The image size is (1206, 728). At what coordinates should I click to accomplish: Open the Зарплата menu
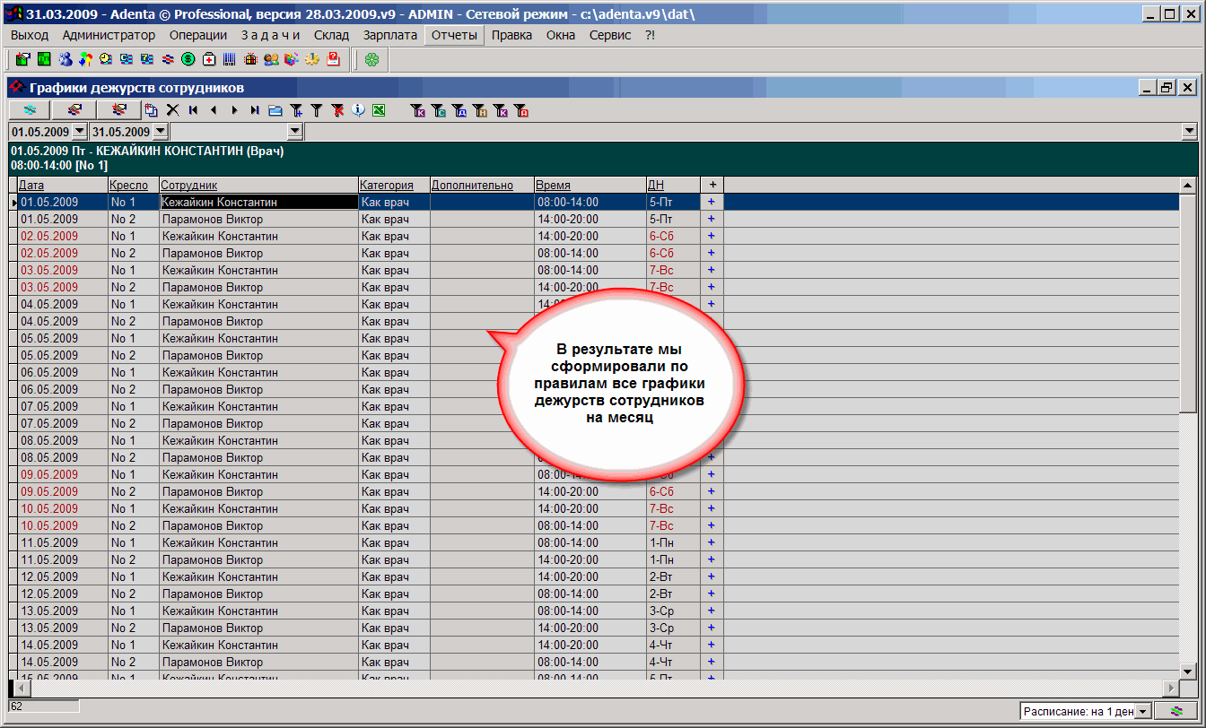pos(390,35)
